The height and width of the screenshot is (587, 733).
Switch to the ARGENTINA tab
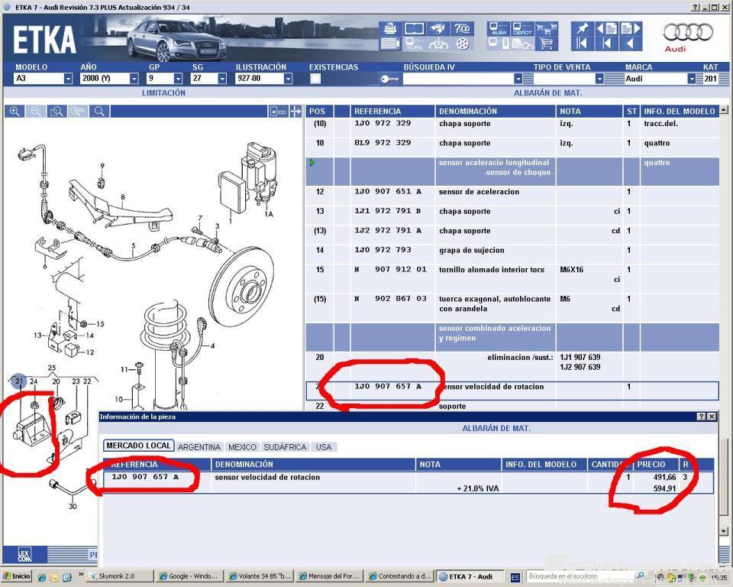click(199, 447)
